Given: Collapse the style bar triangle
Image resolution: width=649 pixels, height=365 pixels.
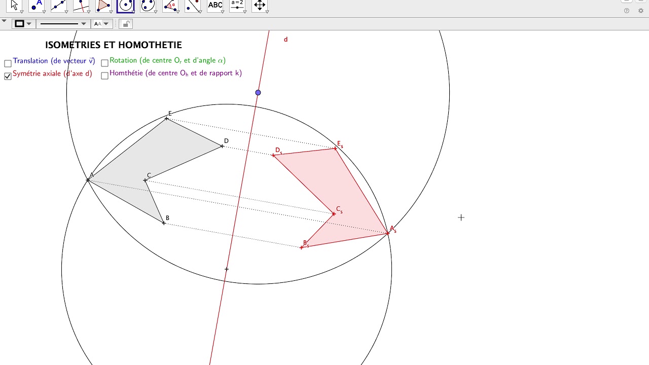Looking at the screenshot, I should click(x=4, y=21).
